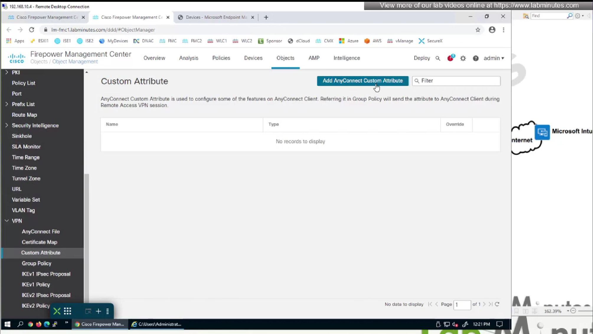Open the admin user dropdown
The image size is (593, 334).
tap(494, 58)
